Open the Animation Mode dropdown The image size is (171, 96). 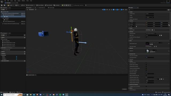pyautogui.click(x=151, y=34)
